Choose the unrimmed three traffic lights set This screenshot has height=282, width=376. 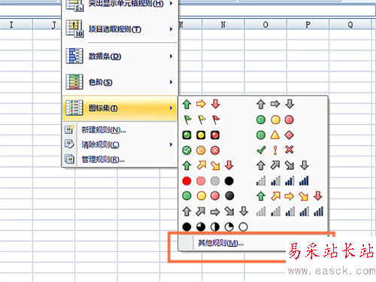(274, 120)
